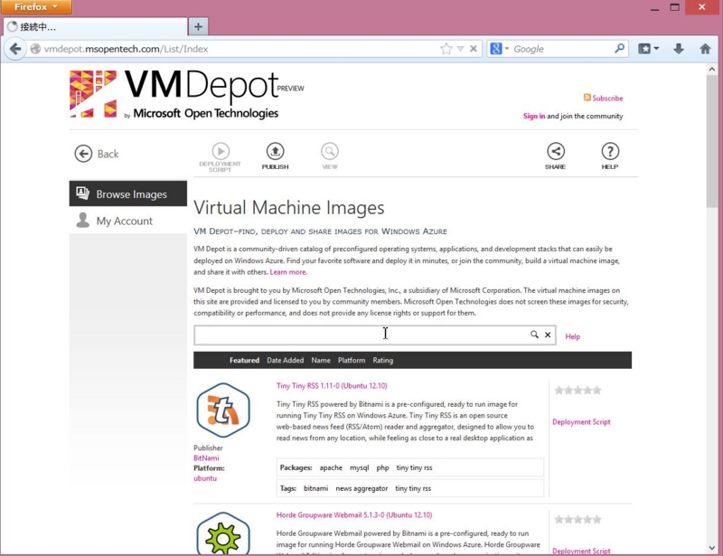Click BitNami publisher link
Image resolution: width=723 pixels, height=556 pixels.
point(206,457)
